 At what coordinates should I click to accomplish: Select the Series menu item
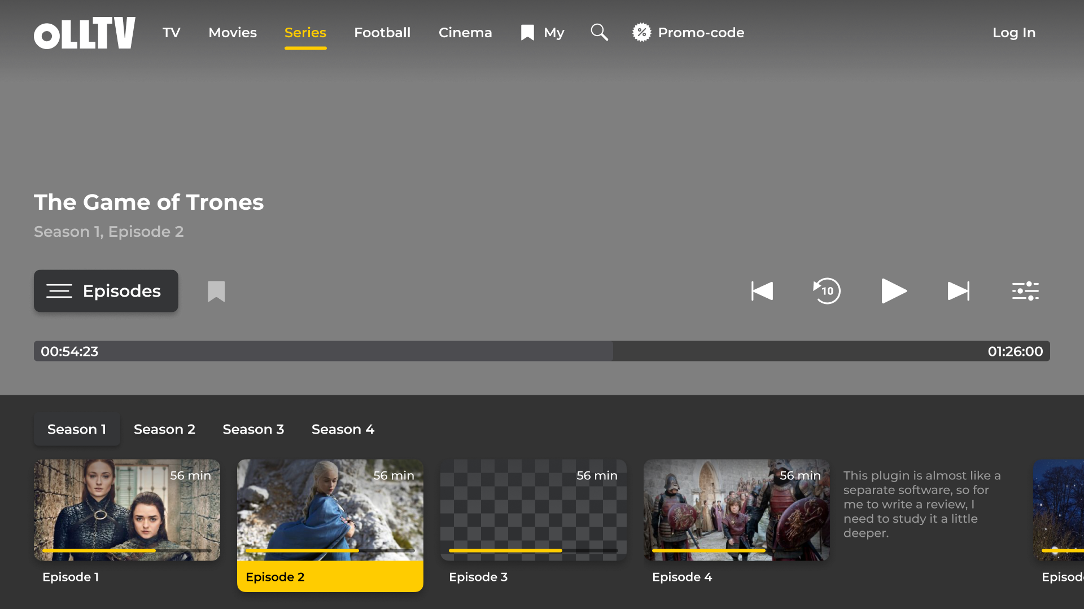pos(305,33)
